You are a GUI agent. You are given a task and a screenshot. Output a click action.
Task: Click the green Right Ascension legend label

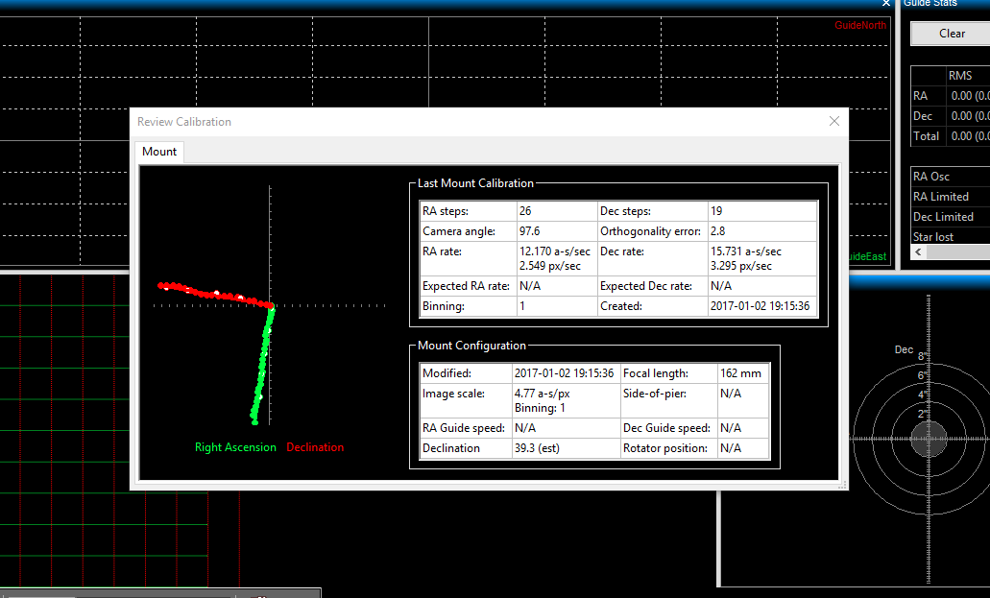[x=235, y=447]
